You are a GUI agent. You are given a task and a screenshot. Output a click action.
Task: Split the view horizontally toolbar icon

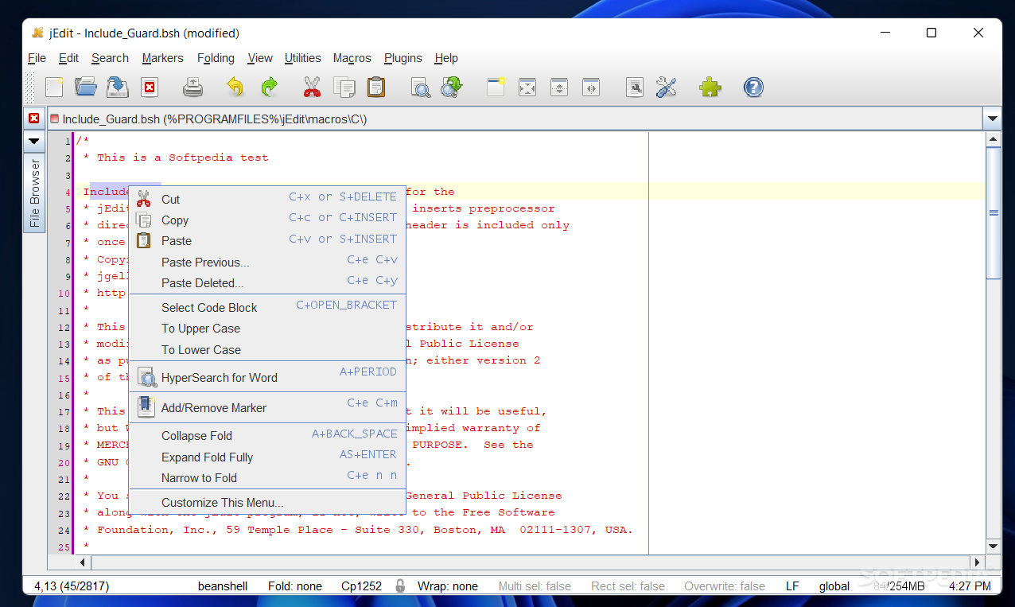click(x=559, y=88)
